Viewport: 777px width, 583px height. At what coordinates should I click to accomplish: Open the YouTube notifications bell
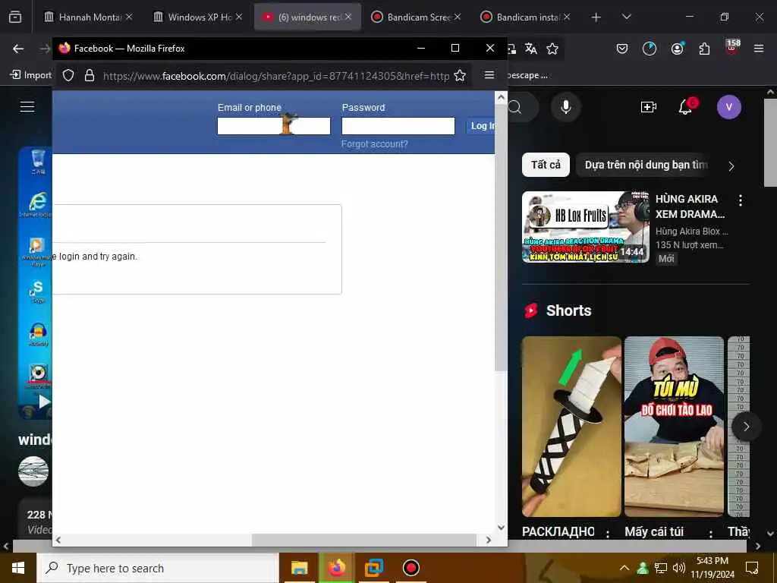[685, 106]
